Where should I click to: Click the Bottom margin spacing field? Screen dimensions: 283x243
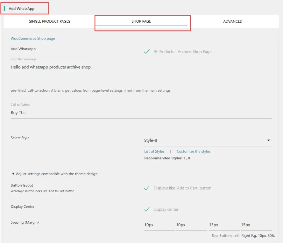point(191,225)
